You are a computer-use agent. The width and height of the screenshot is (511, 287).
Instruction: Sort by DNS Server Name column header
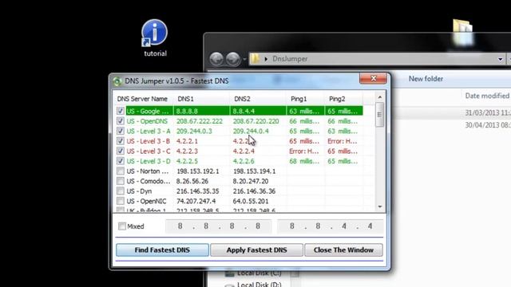coord(142,99)
